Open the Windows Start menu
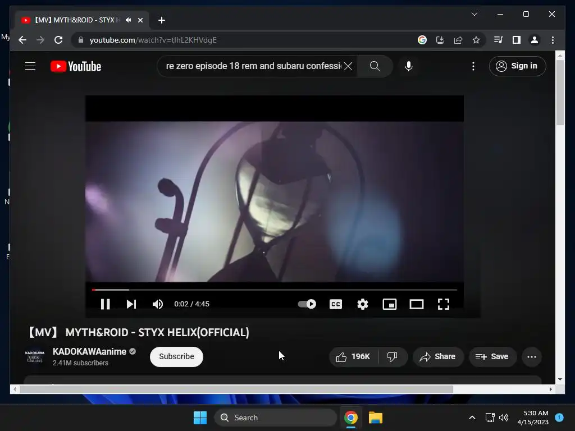575x431 pixels. click(x=200, y=418)
